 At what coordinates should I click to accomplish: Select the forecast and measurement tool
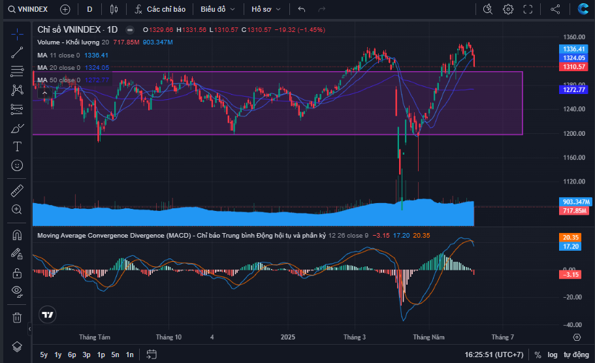pyautogui.click(x=17, y=109)
